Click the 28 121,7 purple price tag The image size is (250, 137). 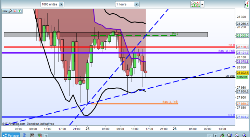click(242, 53)
